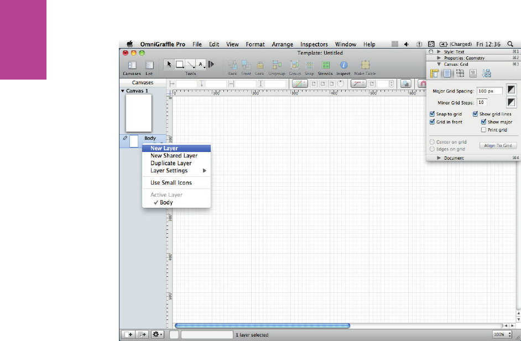Click the List view toolbar icon
Viewport: 521px width, 341px height.
pos(149,65)
